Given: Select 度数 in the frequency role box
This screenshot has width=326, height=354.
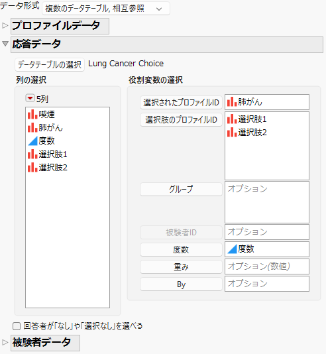Looking at the screenshot, I should click(x=246, y=249).
